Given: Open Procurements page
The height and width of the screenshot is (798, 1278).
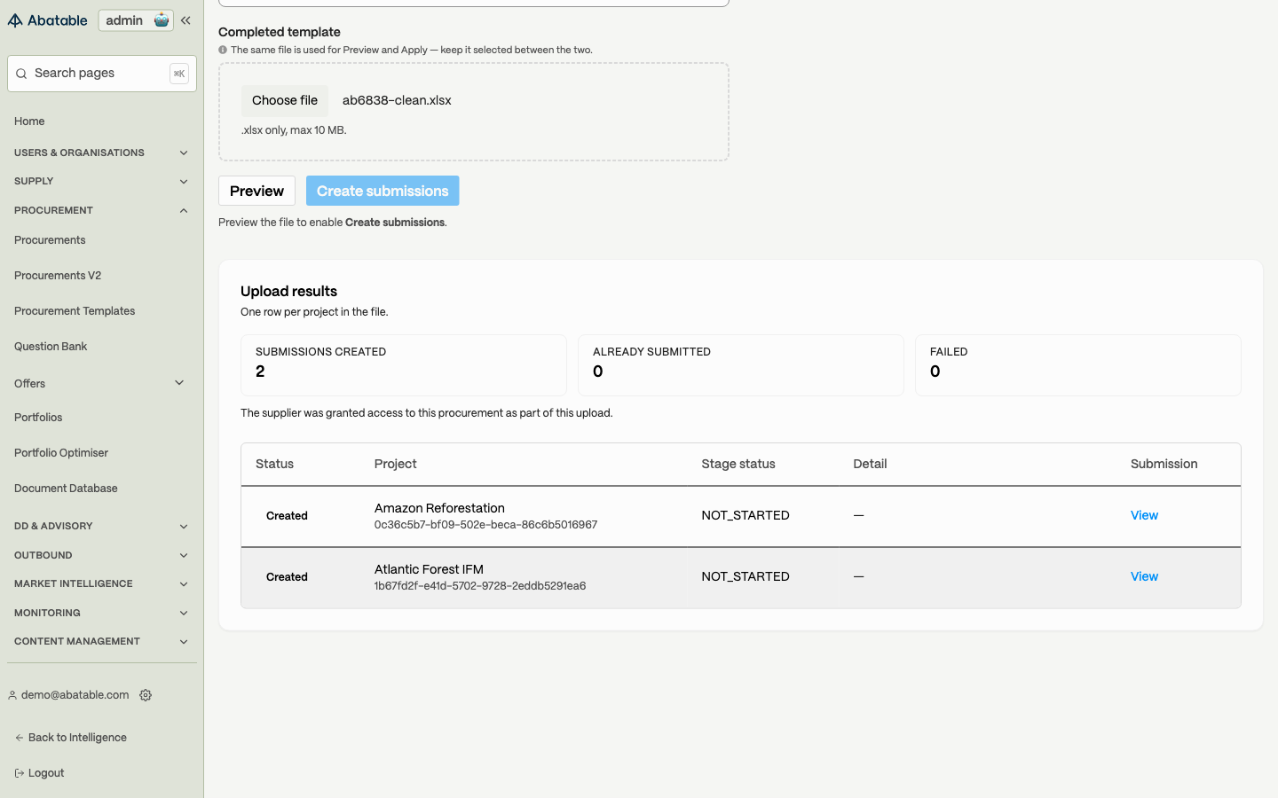Looking at the screenshot, I should click(x=50, y=240).
